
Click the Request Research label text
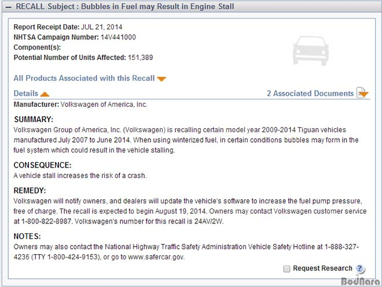point(322,269)
